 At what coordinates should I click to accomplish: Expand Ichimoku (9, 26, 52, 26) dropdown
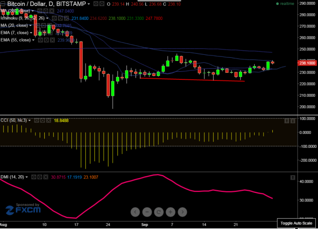click(47, 19)
